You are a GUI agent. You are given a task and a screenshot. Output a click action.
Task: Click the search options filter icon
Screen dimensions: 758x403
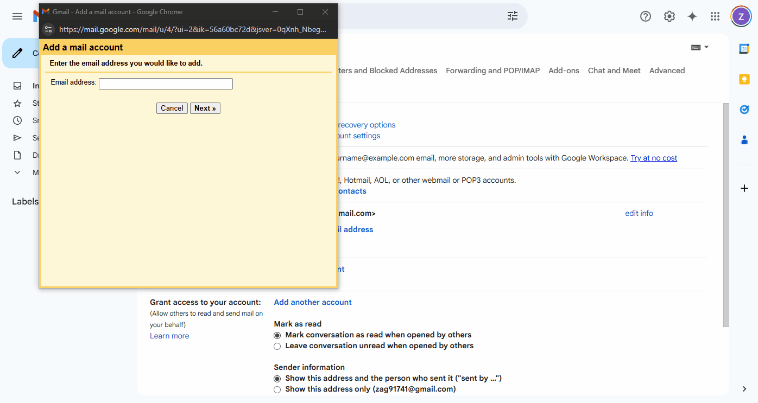[x=513, y=16]
